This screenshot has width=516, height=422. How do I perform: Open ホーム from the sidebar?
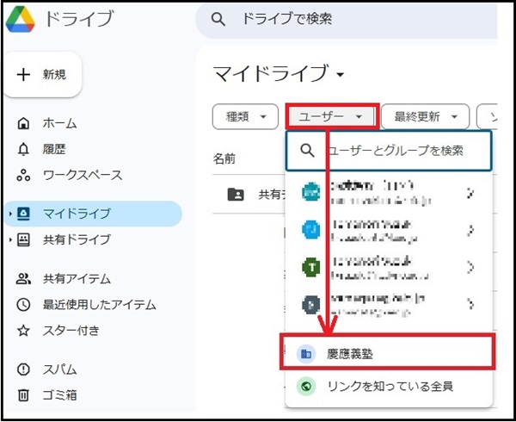coord(59,123)
